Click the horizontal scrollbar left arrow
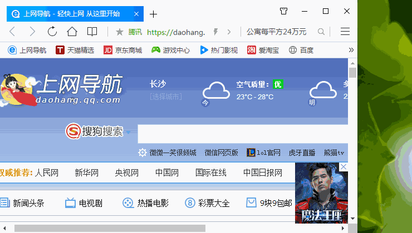 coord(4,229)
